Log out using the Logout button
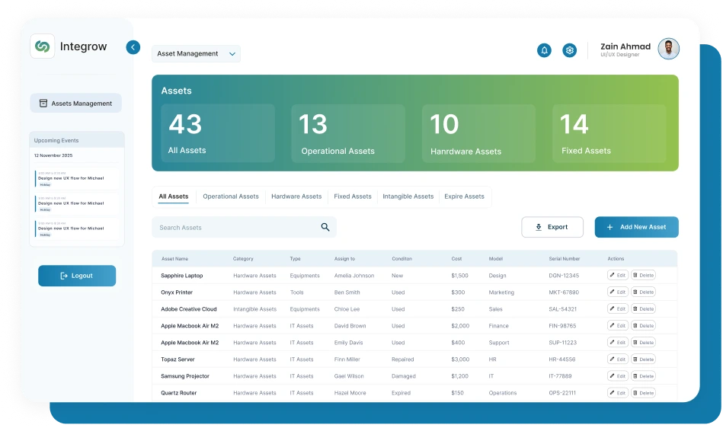Viewport: 723px width, 428px height. [77, 276]
